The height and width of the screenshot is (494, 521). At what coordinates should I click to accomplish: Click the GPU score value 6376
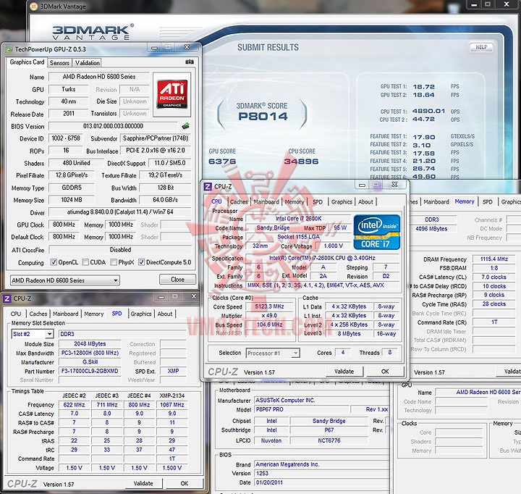point(222,162)
